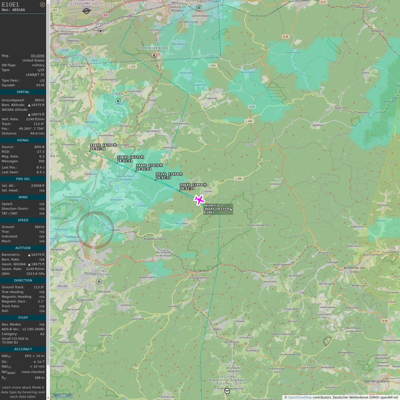Open the OpenStreetMap attribution link
This screenshot has height=400, width=400.
point(300,397)
